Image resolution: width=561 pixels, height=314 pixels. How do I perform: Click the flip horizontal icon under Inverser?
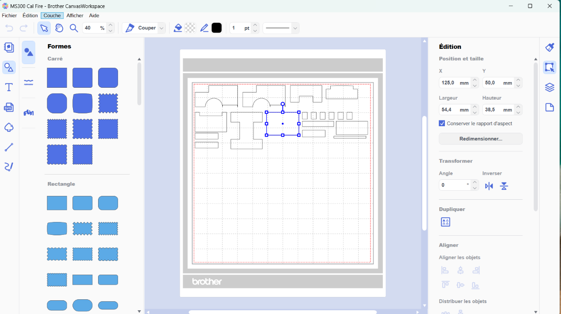[x=489, y=186]
